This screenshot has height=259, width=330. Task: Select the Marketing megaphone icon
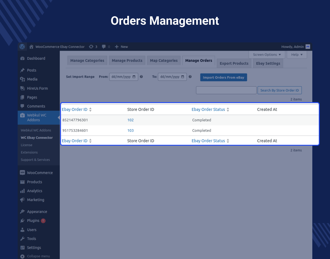click(22, 200)
